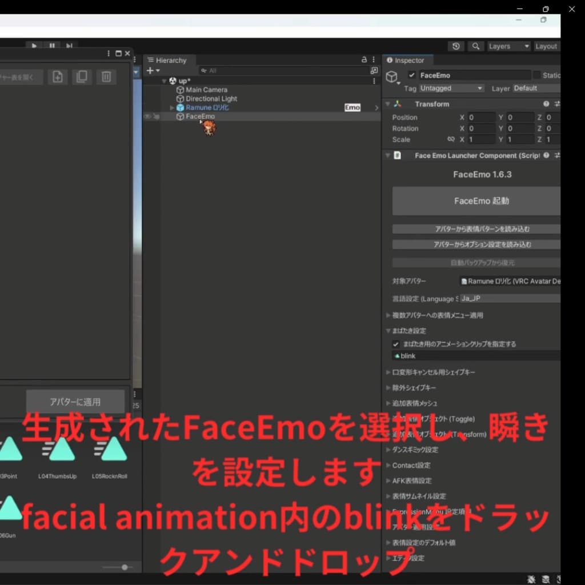Click the FaceEmo 起動 button
Image resolution: width=585 pixels, height=585 pixels.
click(481, 201)
